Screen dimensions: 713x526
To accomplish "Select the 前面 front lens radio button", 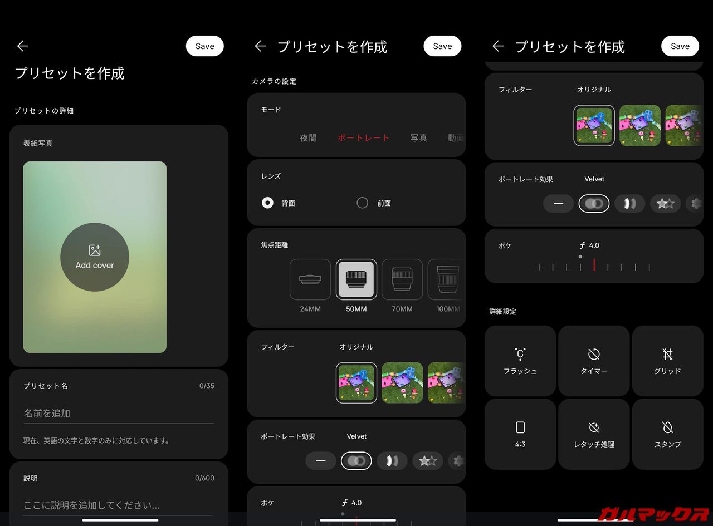I will 363,203.
